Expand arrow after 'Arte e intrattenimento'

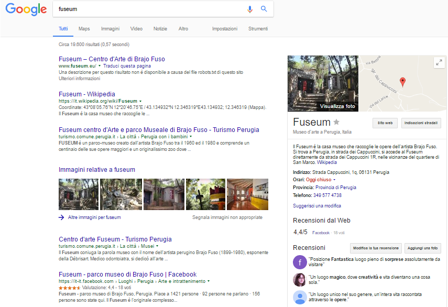(209, 281)
